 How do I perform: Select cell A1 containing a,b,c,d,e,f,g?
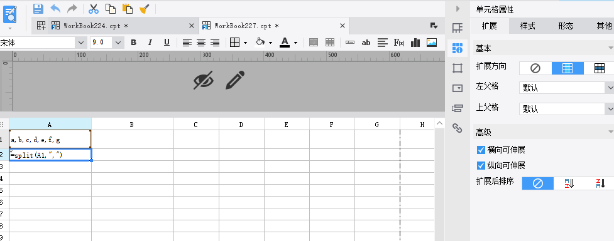(50, 139)
